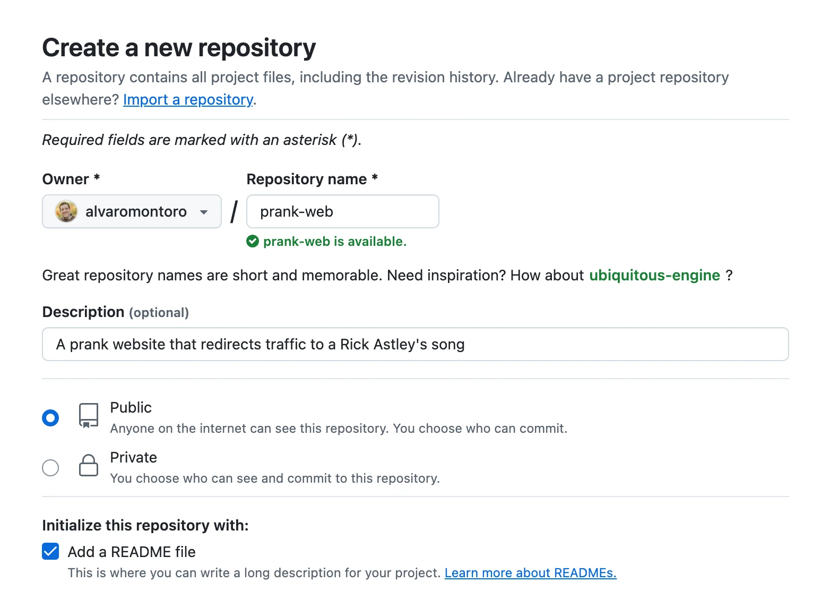830x599 pixels.
Task: Click the Add a README file label
Action: pos(132,552)
